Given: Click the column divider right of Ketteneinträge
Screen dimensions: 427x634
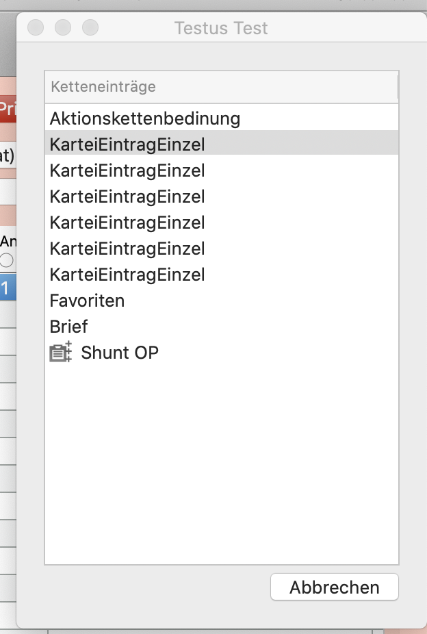Looking at the screenshot, I should (x=397, y=87).
